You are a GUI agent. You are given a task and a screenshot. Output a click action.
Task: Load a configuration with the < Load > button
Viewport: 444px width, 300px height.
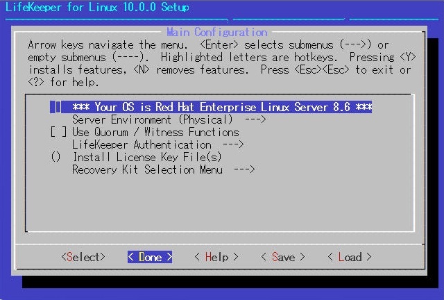coord(349,258)
